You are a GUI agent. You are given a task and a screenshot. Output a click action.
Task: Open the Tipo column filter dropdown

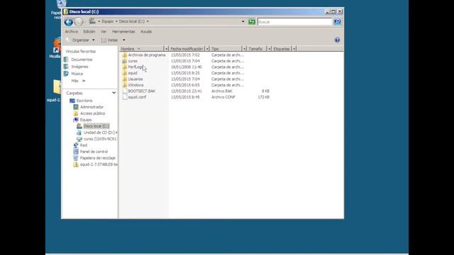pos(244,49)
